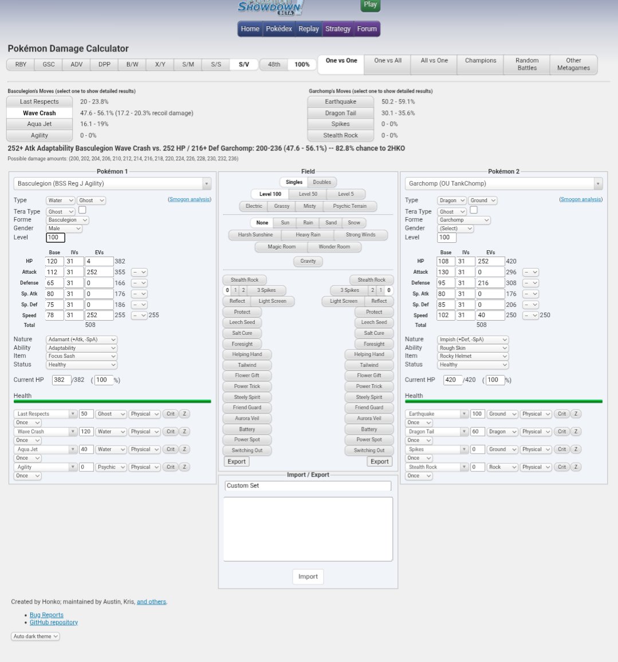Open Basculegion's Attack boost dropdown
Viewport: 618px width, 662px height.
[139, 273]
